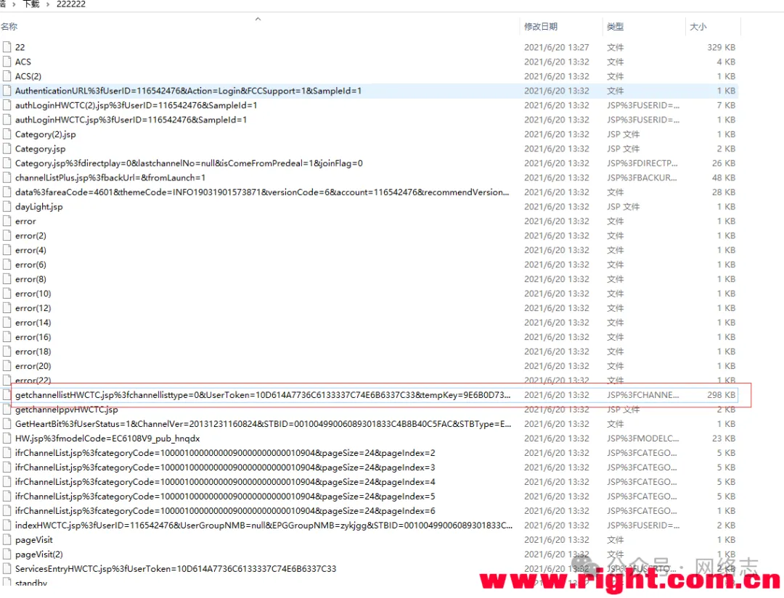Viewport: 784px width, 598px height.
Task: Expand the breadcrumb arrow before 222222
Action: click(x=49, y=4)
